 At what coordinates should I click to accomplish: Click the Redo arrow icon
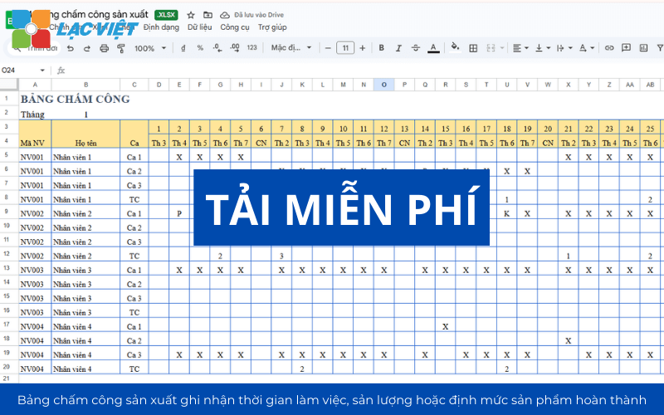[x=87, y=48]
